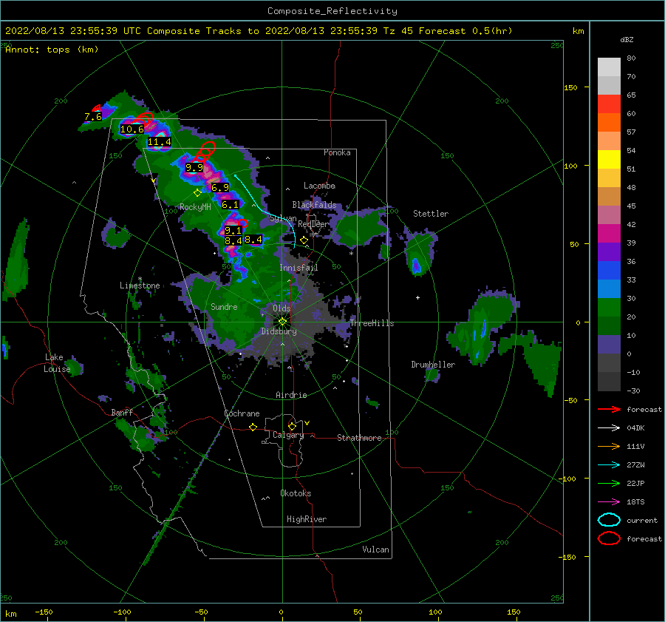Click the 11.4 storm top label

coord(160,142)
